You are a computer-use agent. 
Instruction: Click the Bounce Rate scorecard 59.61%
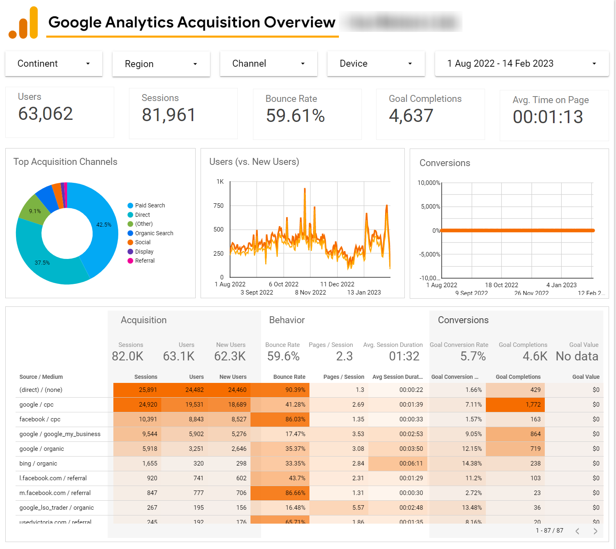pyautogui.click(x=307, y=114)
